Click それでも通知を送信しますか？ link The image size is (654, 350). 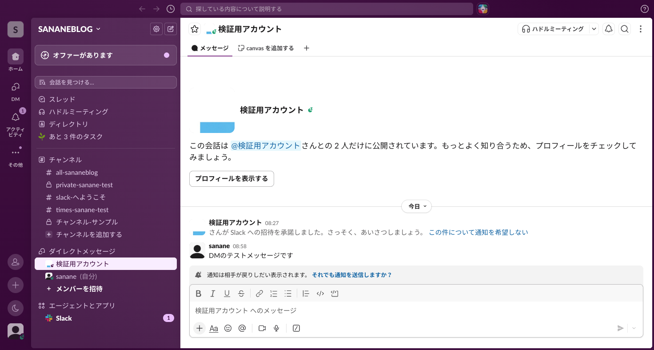pos(352,275)
